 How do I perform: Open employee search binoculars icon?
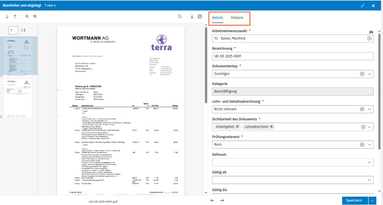click(x=371, y=32)
